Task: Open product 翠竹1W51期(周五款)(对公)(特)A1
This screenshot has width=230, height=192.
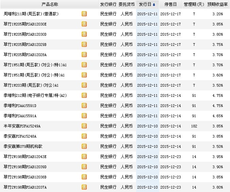Action: (34, 75)
